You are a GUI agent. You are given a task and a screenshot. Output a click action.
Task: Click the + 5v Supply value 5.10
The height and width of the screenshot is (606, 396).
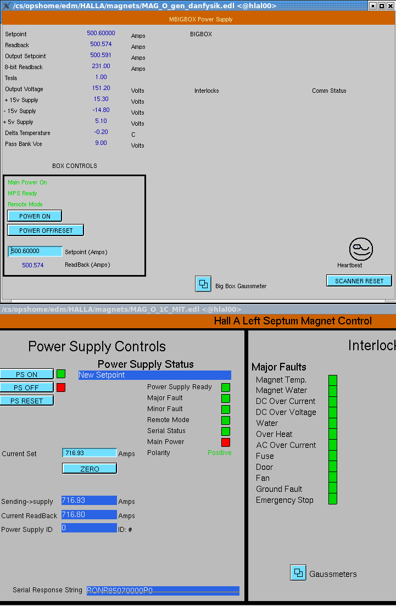pyautogui.click(x=101, y=121)
